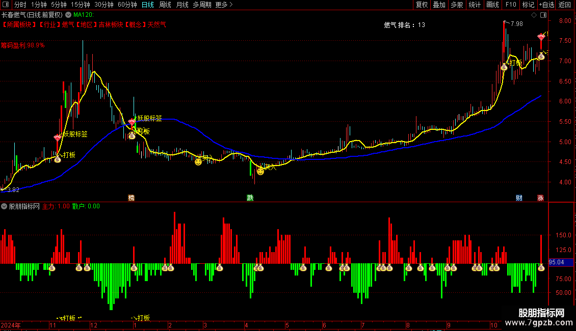Open the 股朋指标网 indicator settings icon
The height and width of the screenshot is (331, 576).
pyautogui.click(x=4, y=206)
